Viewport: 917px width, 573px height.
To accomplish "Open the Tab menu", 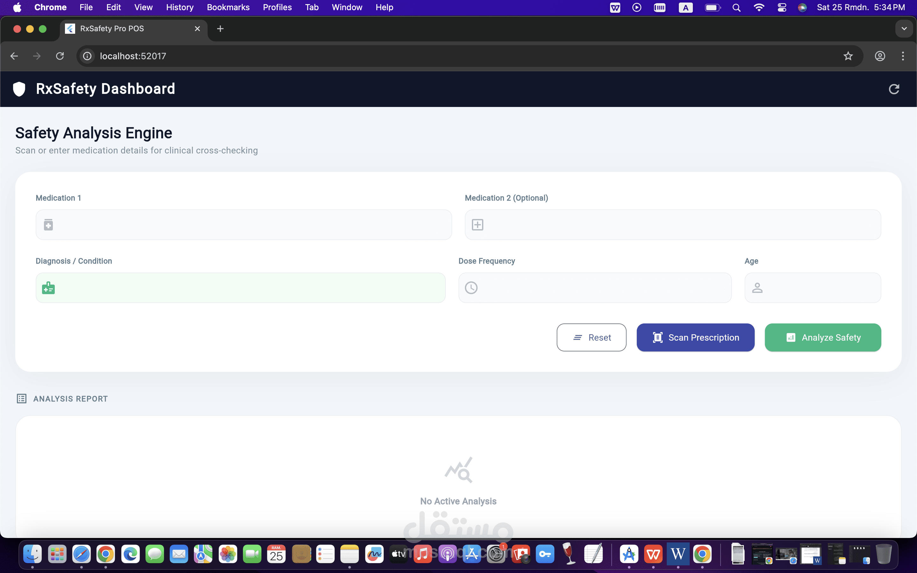I will (x=312, y=8).
